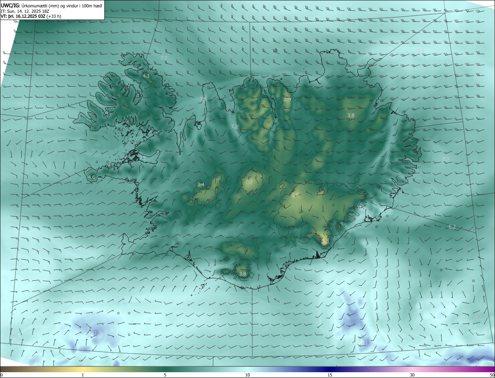Click the 8.0 value label on the map

coord(478,318)
